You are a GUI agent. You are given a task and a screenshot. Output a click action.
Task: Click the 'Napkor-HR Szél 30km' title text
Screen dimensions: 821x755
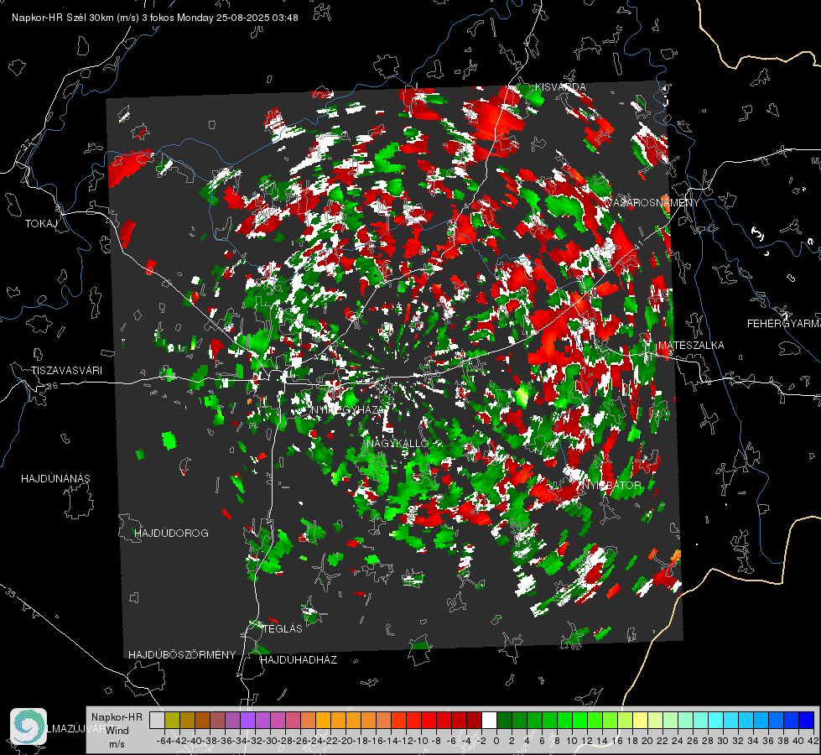coord(75,18)
